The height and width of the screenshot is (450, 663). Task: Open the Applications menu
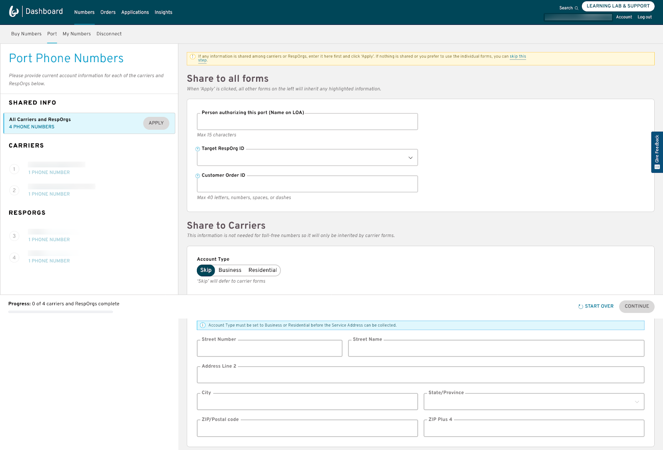tap(135, 12)
